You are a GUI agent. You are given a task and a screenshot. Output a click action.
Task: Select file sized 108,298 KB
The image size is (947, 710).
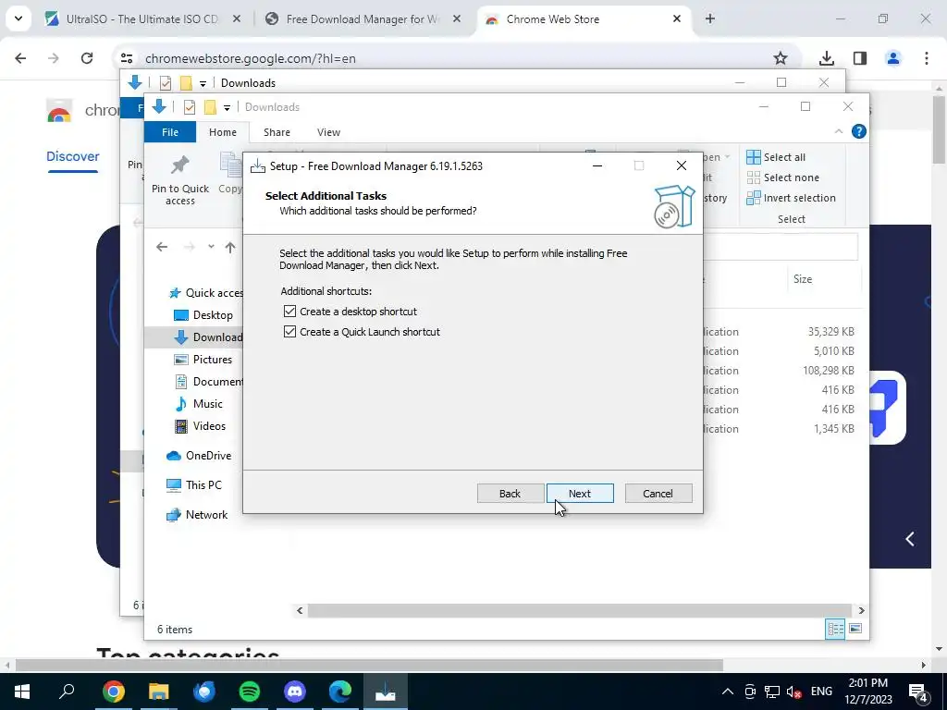(828, 371)
